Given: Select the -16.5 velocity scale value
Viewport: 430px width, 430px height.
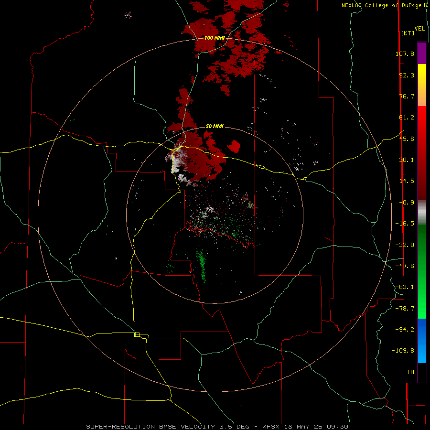Looking at the screenshot, I should coord(405,224).
